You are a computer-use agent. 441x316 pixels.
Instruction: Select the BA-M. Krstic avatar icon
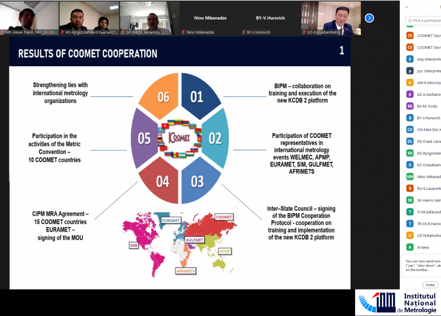point(410,106)
